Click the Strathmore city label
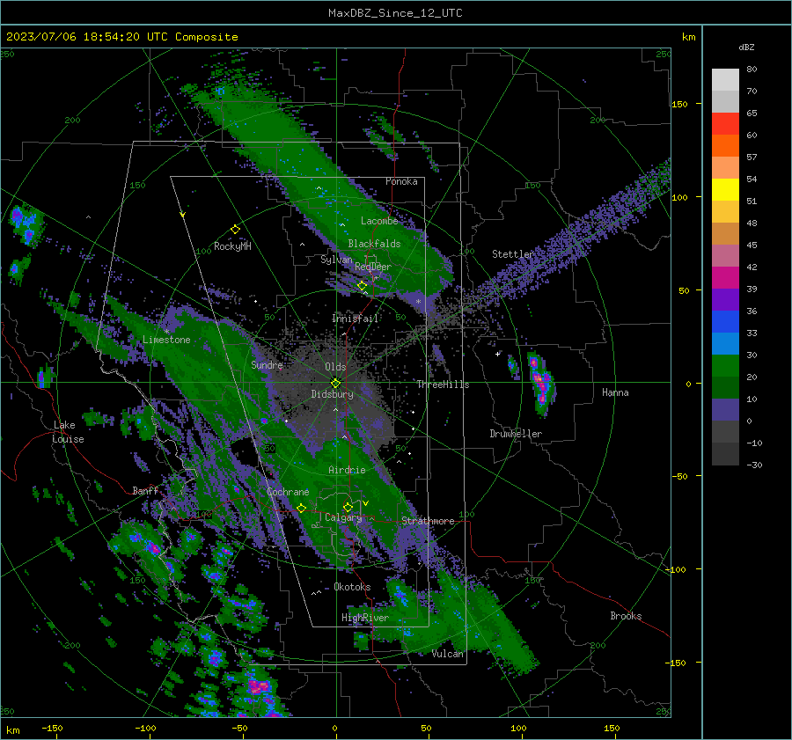This screenshot has height=740, width=792. [x=428, y=521]
